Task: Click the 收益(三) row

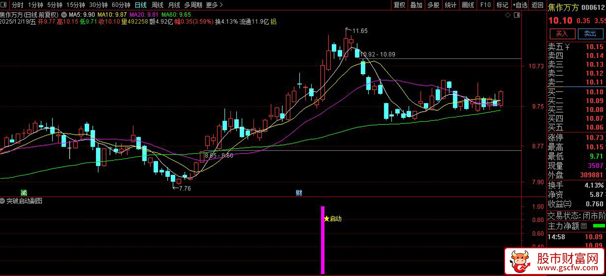Action: pyautogui.click(x=577, y=204)
